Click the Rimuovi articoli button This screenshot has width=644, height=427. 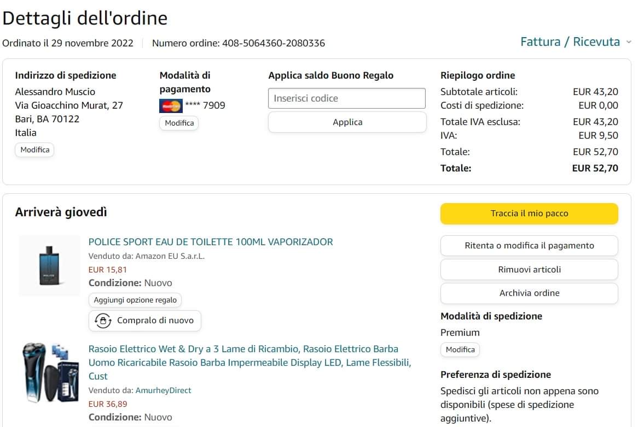tap(529, 270)
